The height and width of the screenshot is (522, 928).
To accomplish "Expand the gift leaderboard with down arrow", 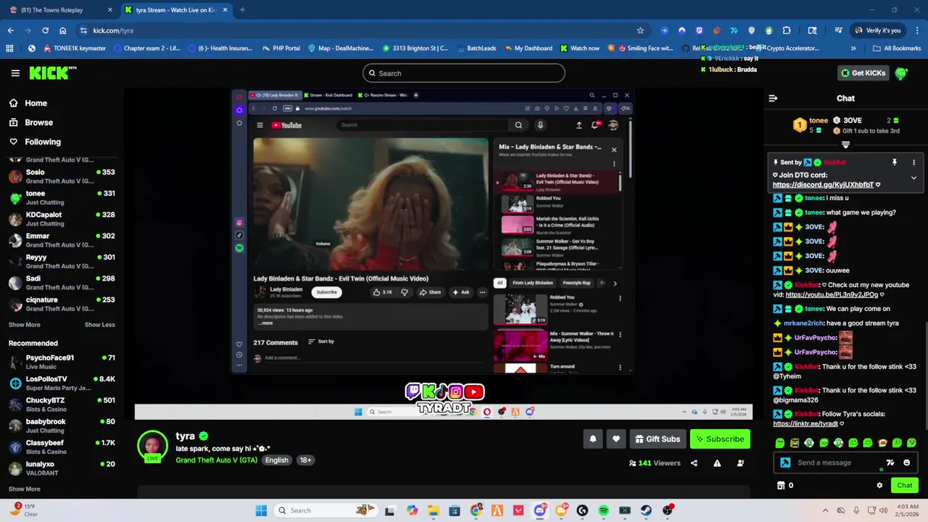I will coord(845,145).
